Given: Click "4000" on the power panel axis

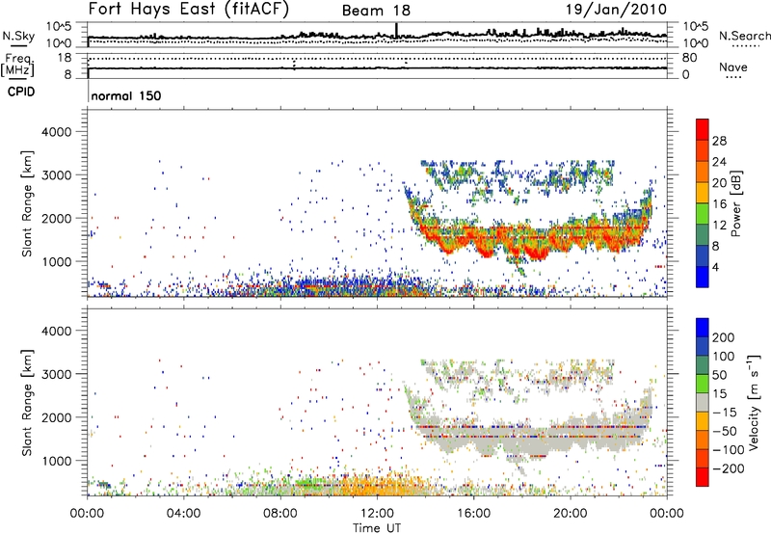Looking at the screenshot, I should pyautogui.click(x=56, y=132).
